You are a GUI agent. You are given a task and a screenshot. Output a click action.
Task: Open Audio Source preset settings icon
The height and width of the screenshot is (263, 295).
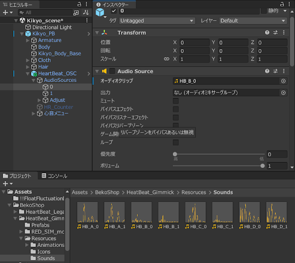(x=275, y=71)
